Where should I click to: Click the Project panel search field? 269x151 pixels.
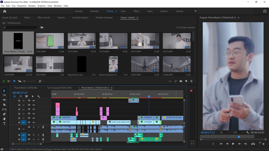point(20,27)
